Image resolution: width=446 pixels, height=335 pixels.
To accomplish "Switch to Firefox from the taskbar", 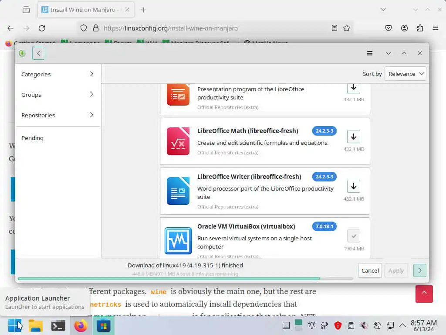I will point(81,325).
